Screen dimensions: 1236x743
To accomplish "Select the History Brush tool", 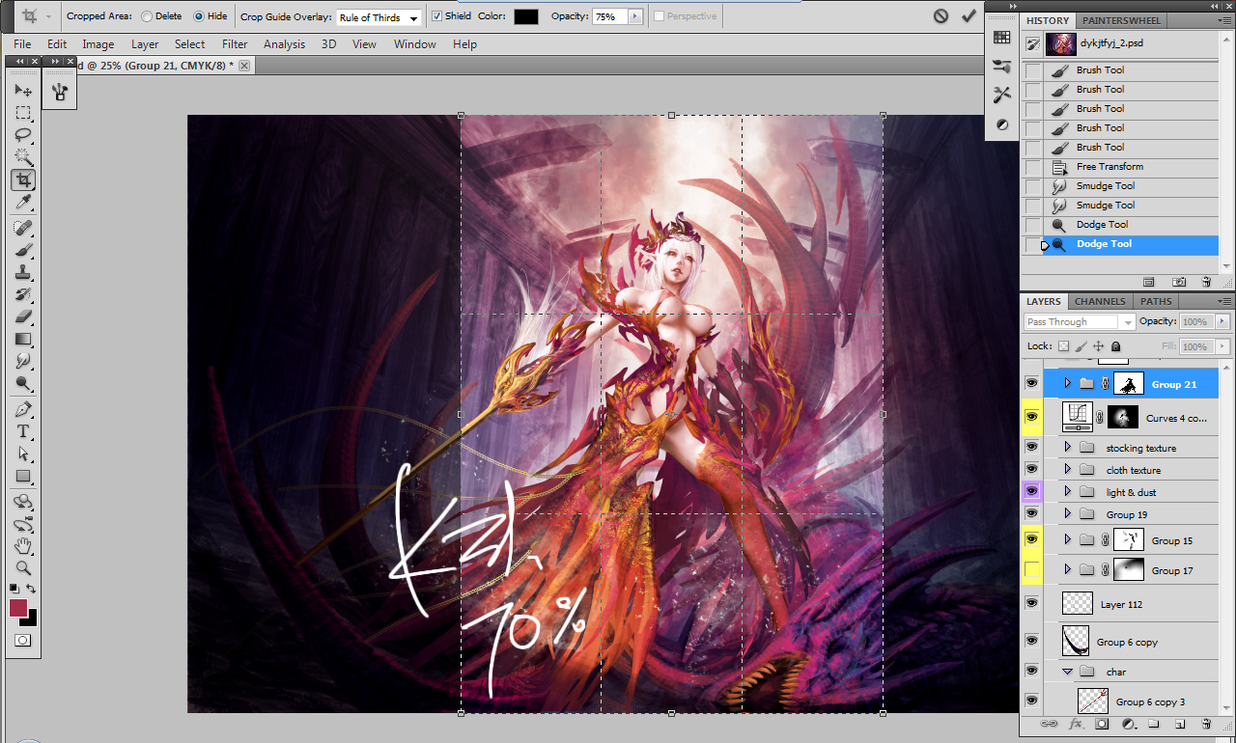I will [x=23, y=294].
